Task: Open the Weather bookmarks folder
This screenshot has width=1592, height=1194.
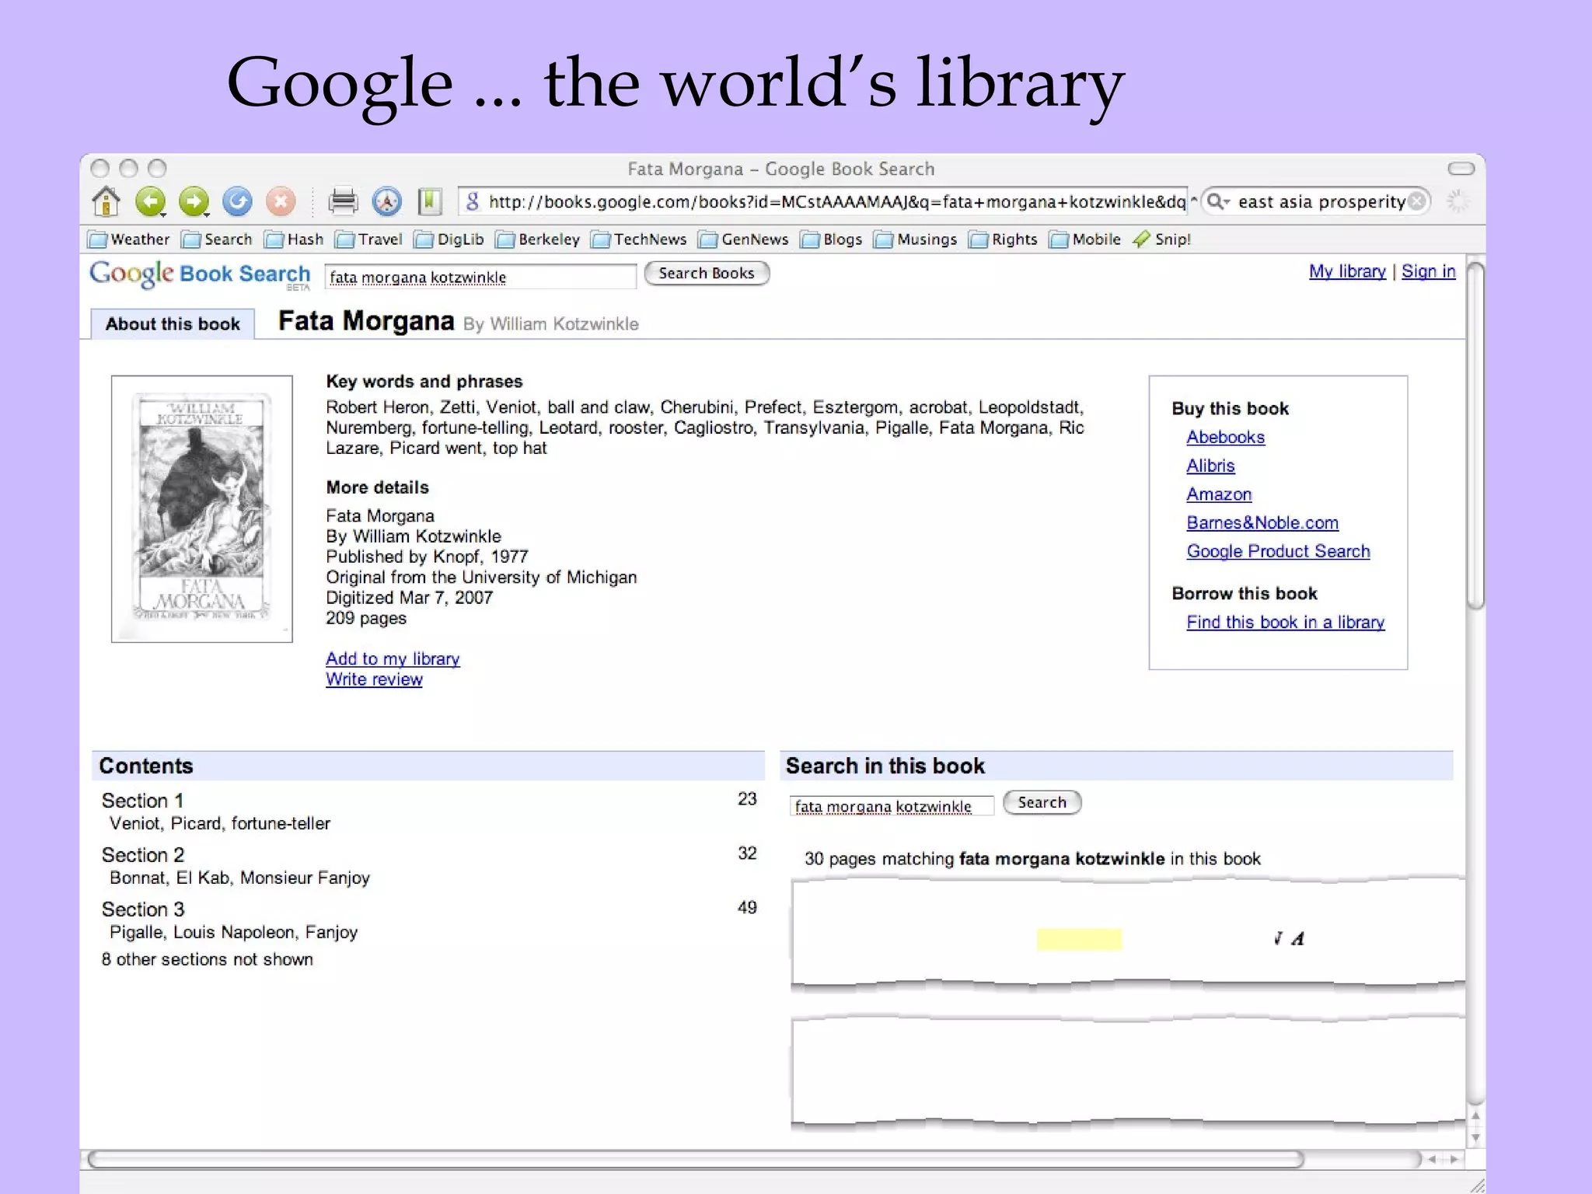Action: coord(129,239)
